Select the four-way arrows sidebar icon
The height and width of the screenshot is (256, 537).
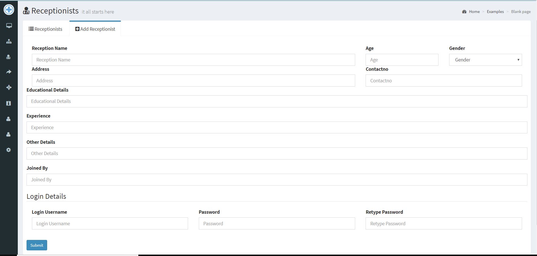tap(9, 87)
